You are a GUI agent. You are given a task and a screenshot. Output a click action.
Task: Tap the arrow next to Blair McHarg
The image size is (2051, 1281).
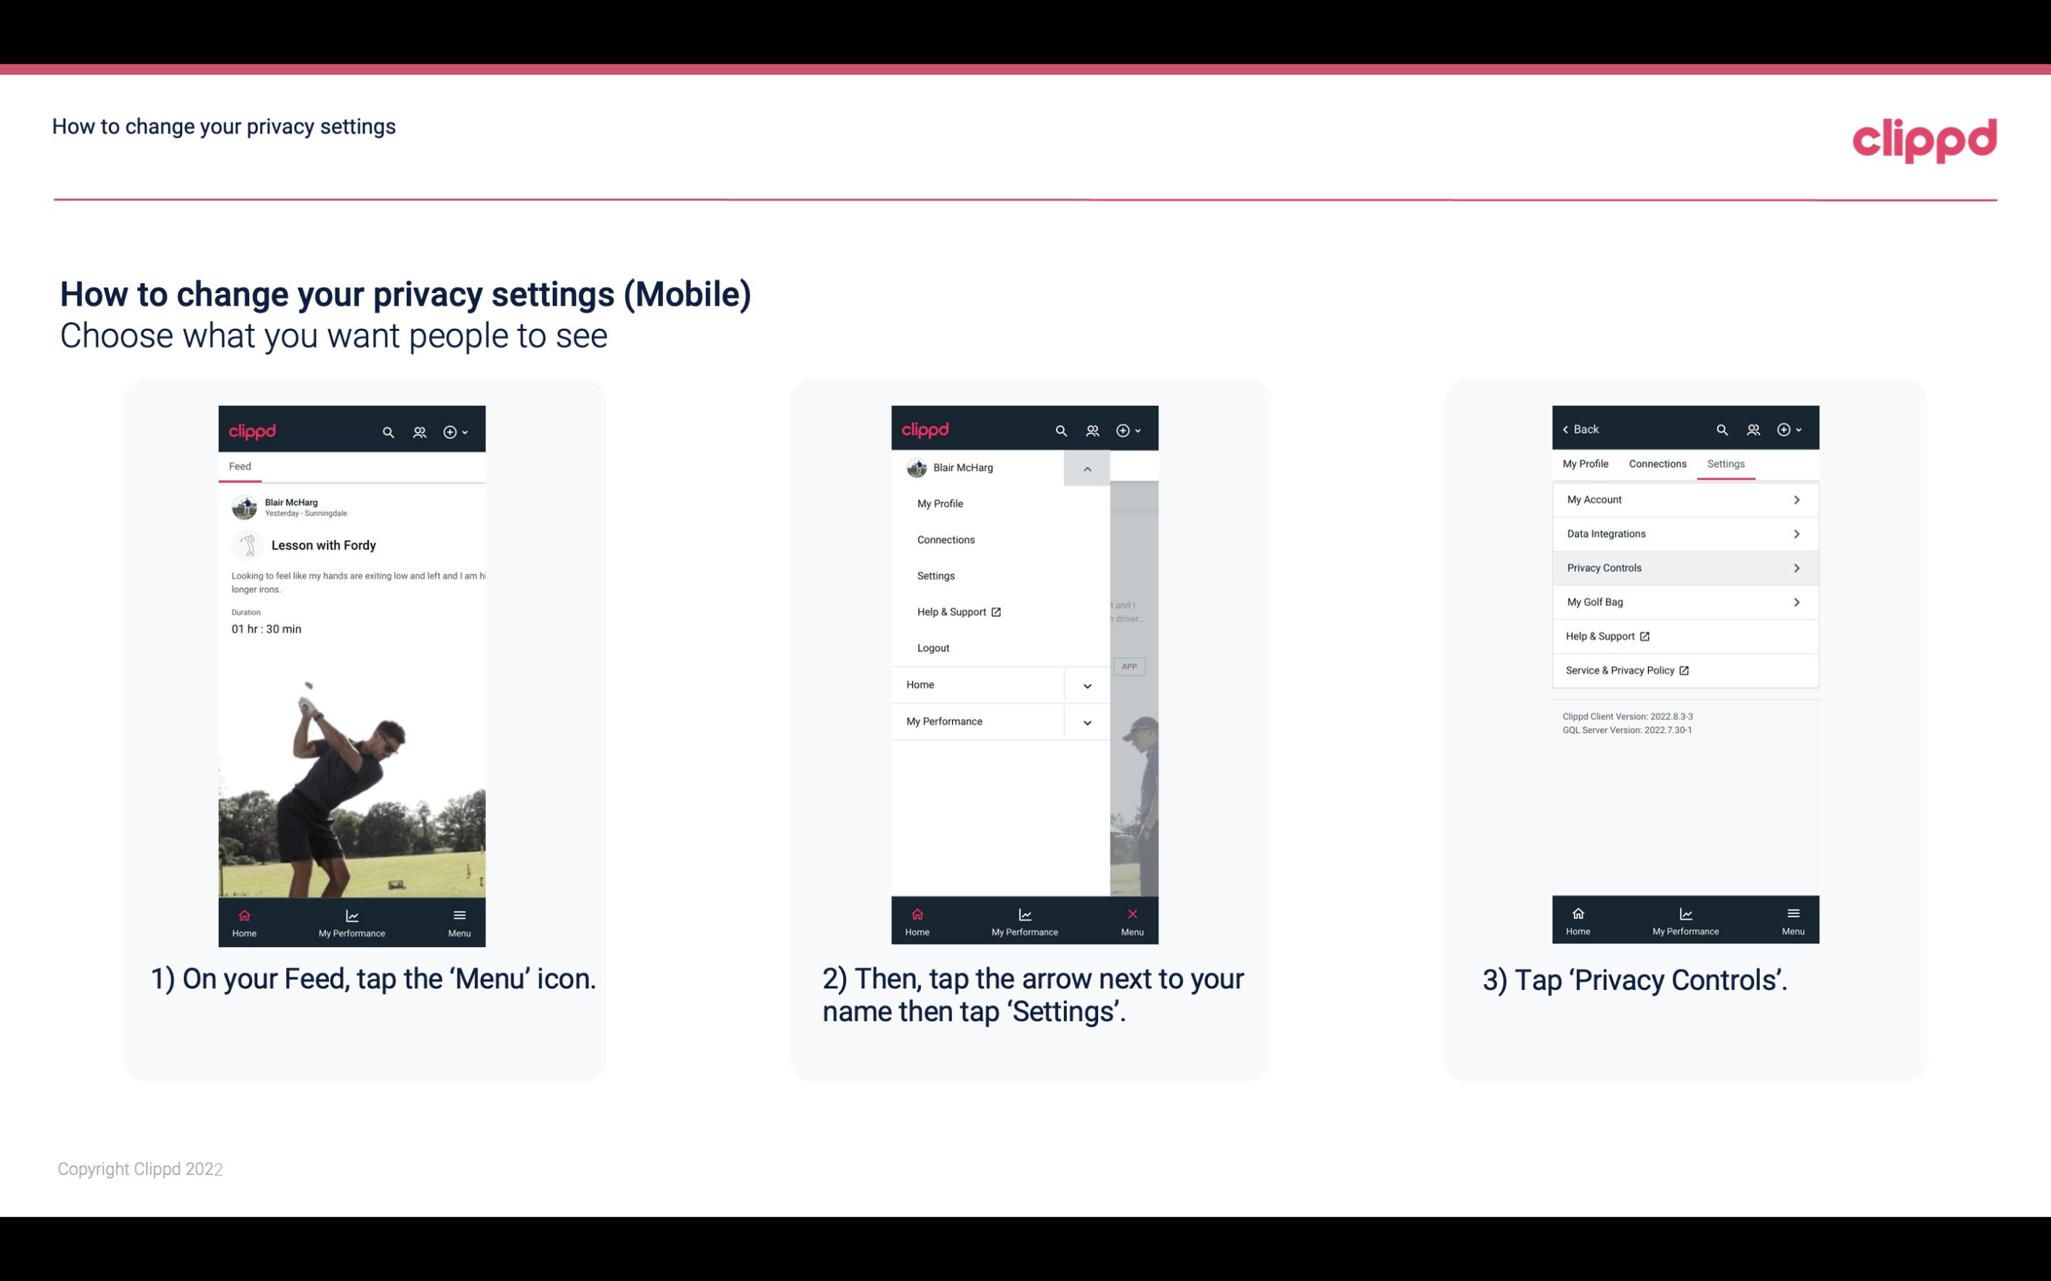1087,468
